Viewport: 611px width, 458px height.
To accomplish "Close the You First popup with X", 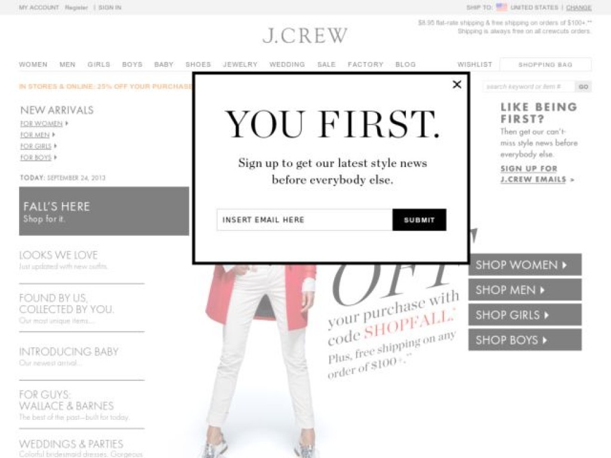I will 456,85.
